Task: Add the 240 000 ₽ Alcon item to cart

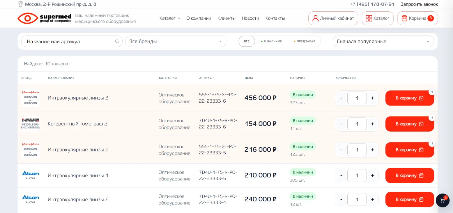Action: pos(410,199)
